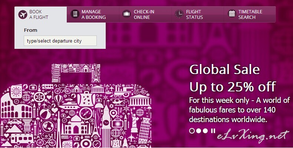Switch to the Manage a Booking tab

coord(93,14)
